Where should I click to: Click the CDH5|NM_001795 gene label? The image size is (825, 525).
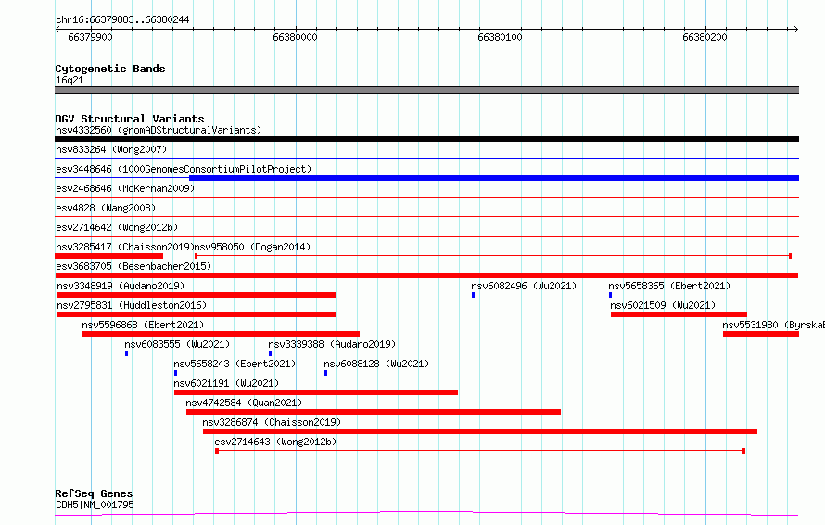[x=95, y=505]
